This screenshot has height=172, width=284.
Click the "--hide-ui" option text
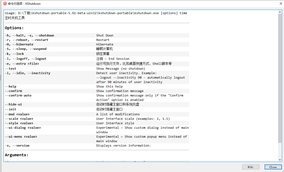[x=13, y=104]
